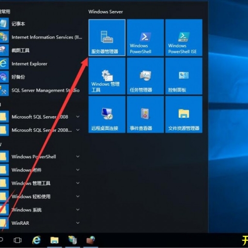Viewport: 248px width, 248px height.
Task: Select the SQL Server Management Studio label
Action: 46,91
